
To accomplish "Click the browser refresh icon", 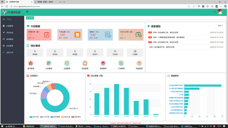I will [x=7, y=6].
